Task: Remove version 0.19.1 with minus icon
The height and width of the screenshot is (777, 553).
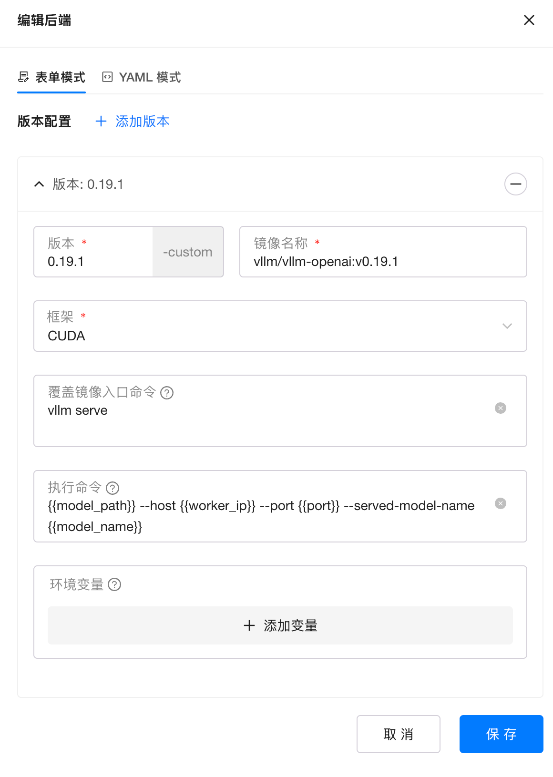Action: click(x=515, y=184)
